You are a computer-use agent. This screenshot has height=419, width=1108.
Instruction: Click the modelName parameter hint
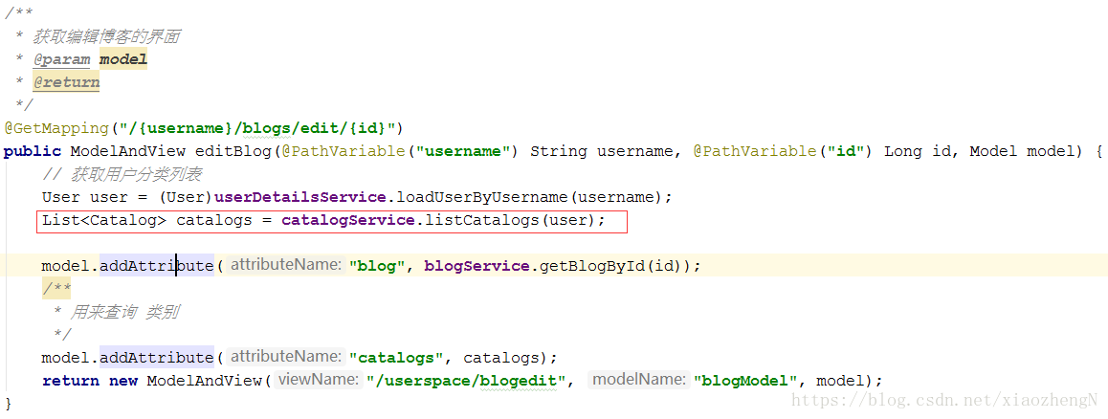point(639,380)
